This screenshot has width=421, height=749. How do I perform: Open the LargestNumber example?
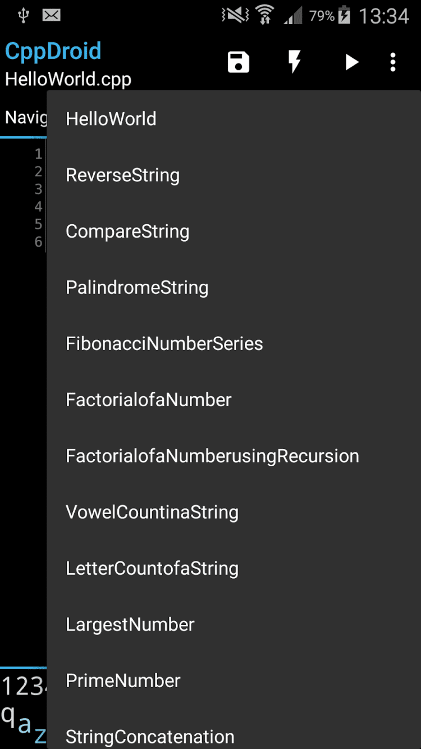(130, 625)
